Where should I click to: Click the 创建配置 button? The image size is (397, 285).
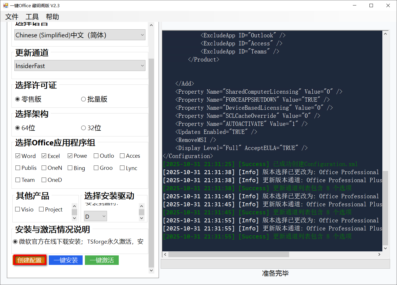(29, 260)
